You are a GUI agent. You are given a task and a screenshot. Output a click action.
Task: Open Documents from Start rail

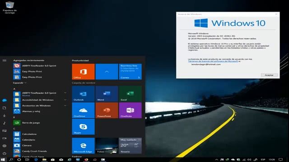pos(5,108)
